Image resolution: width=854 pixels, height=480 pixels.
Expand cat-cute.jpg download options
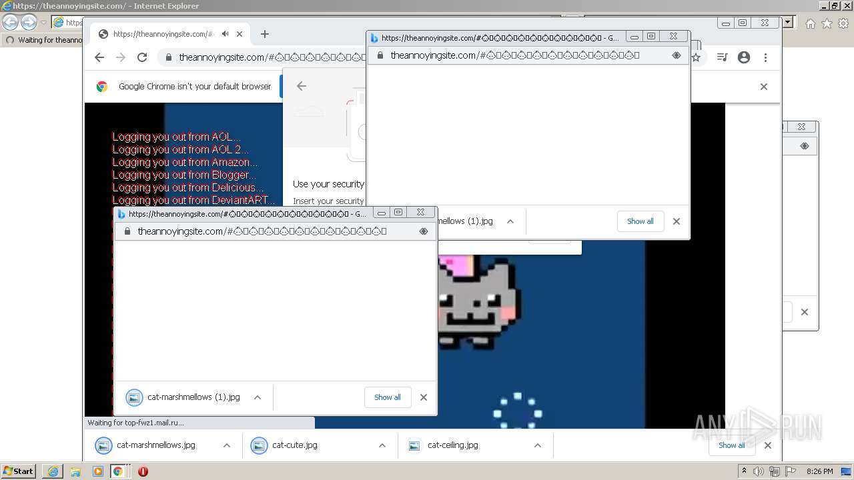click(382, 445)
